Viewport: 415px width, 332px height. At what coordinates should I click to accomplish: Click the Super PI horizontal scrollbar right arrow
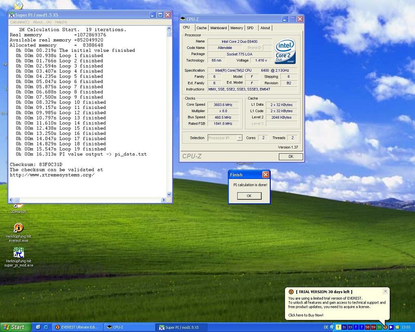pos(164,200)
